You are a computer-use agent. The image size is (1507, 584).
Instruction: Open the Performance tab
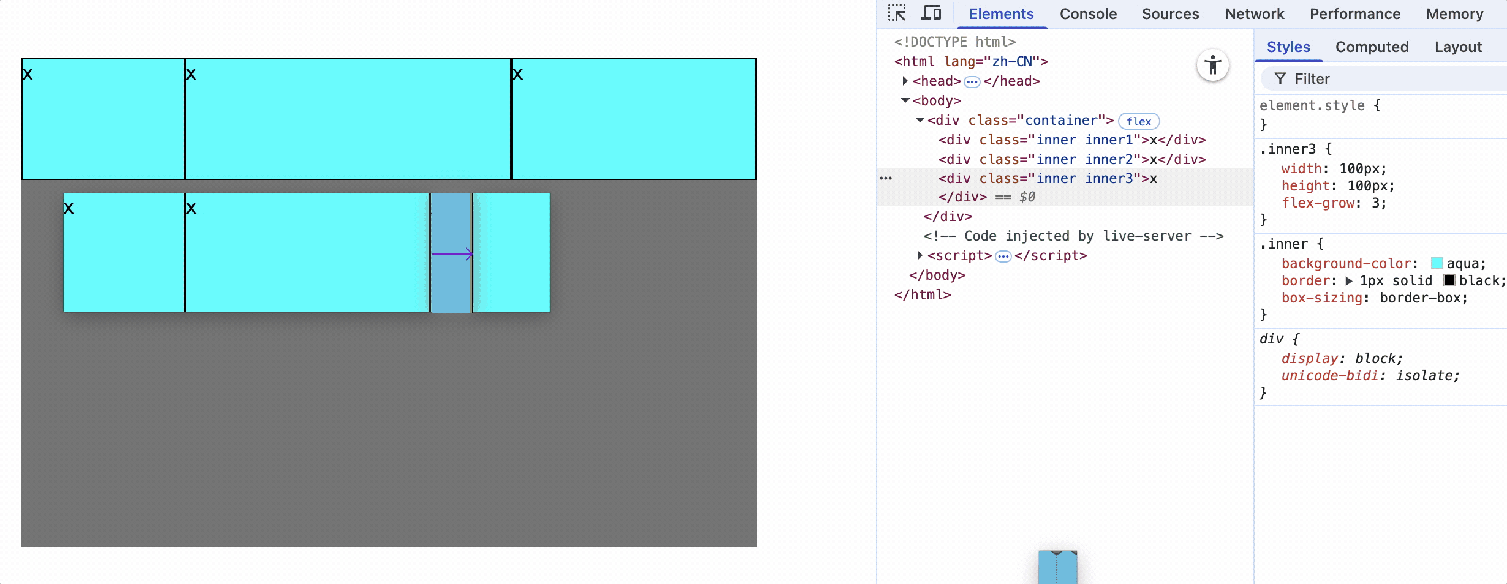(1355, 14)
